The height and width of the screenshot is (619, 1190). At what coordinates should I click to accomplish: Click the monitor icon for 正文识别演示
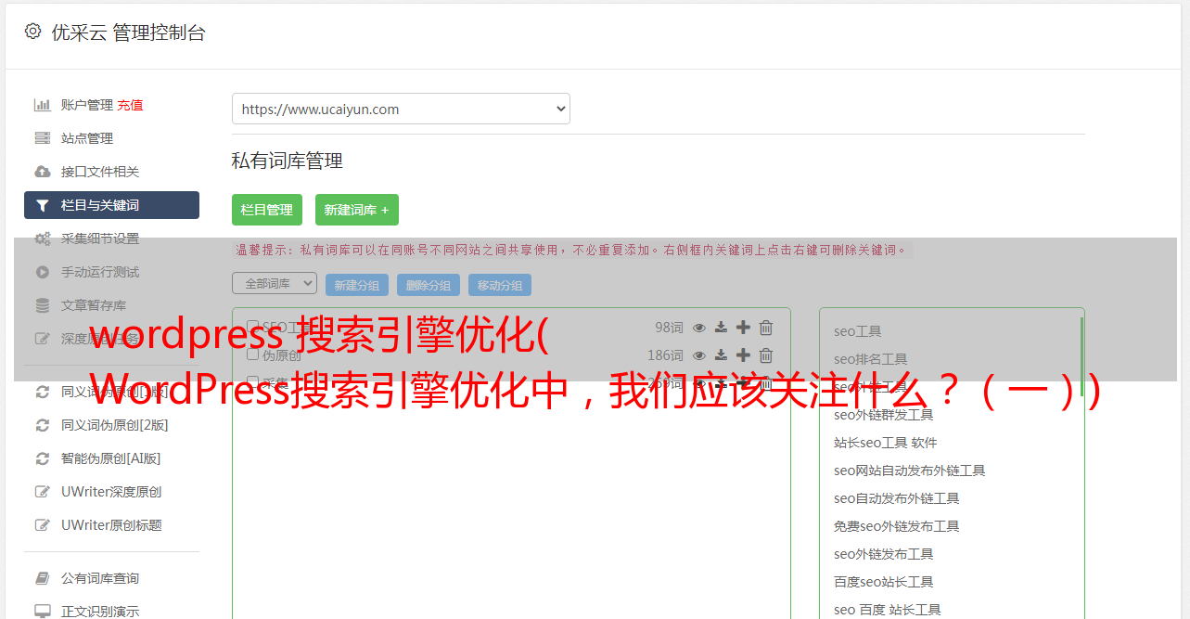tap(42, 612)
